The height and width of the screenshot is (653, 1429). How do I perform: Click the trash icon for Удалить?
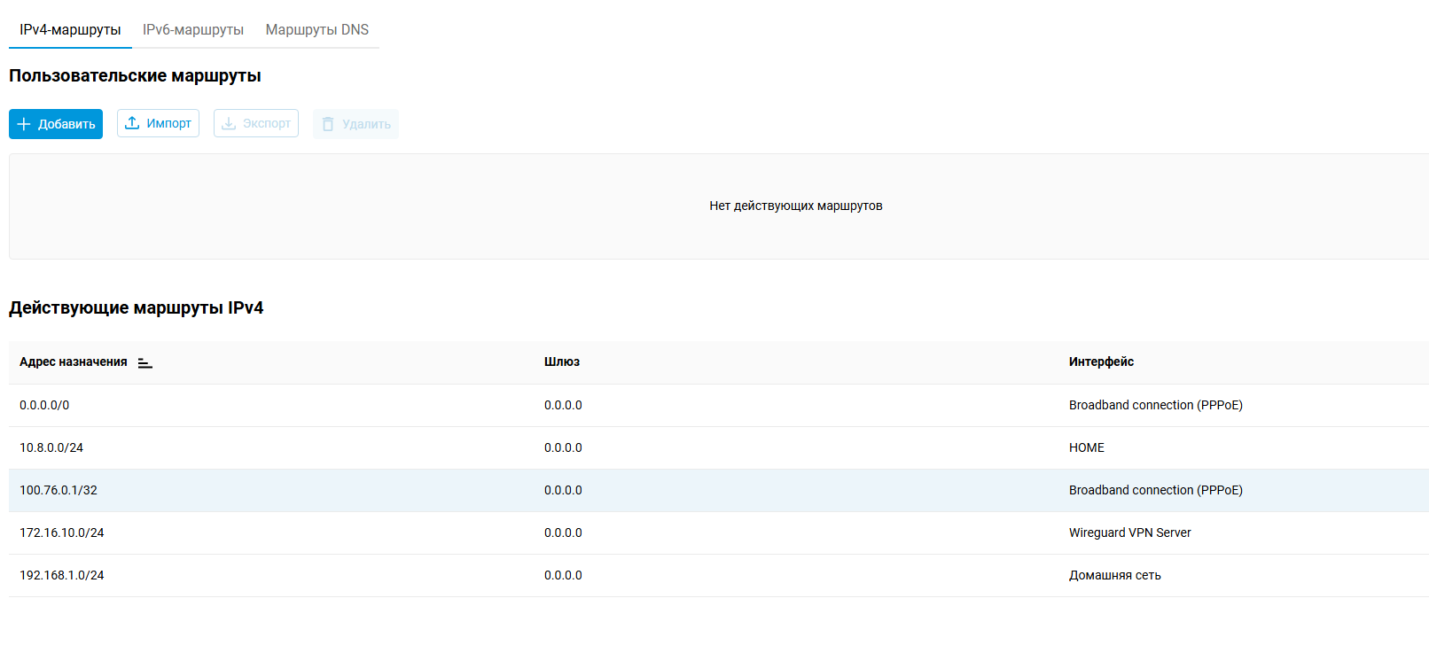[x=328, y=124]
